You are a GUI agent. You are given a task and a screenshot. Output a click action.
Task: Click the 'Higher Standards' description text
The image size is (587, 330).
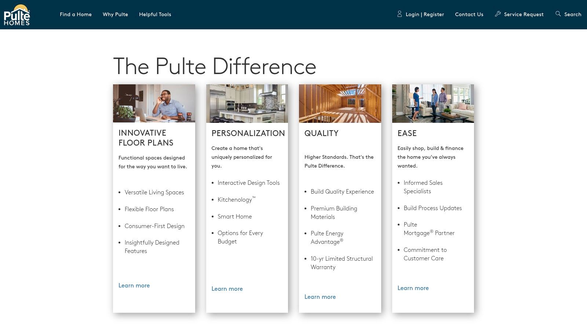pyautogui.click(x=339, y=161)
